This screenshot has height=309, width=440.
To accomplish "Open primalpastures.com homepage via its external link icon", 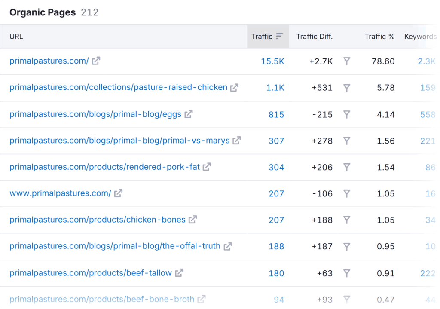I will coord(95,61).
